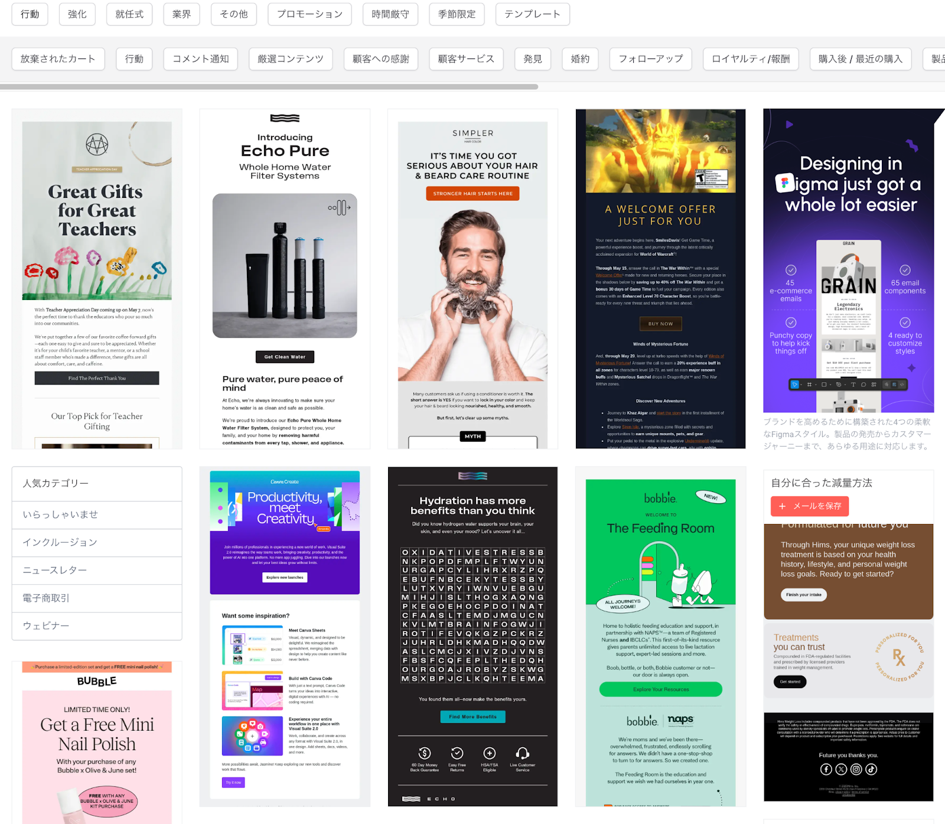Image resolution: width=945 pixels, height=824 pixels.
Task: Open the インクルージョン category
Action: coord(97,542)
